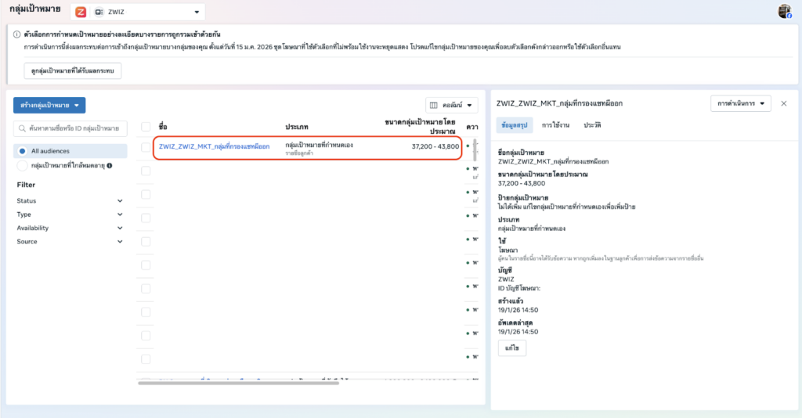Click the magnifier icon in the search box
The width and height of the screenshot is (802, 418).
[x=21, y=128]
